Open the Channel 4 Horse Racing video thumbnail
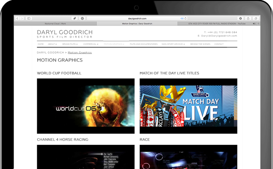Viewport: 273px width, 169px height. pyautogui.click(x=86, y=157)
